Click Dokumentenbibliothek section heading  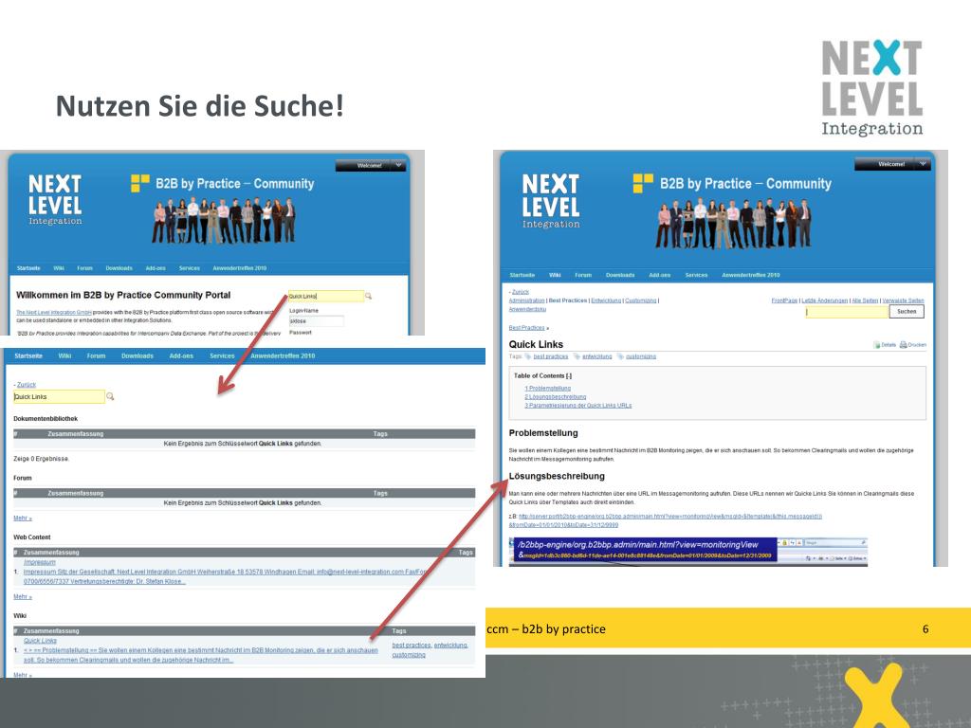pos(46,418)
